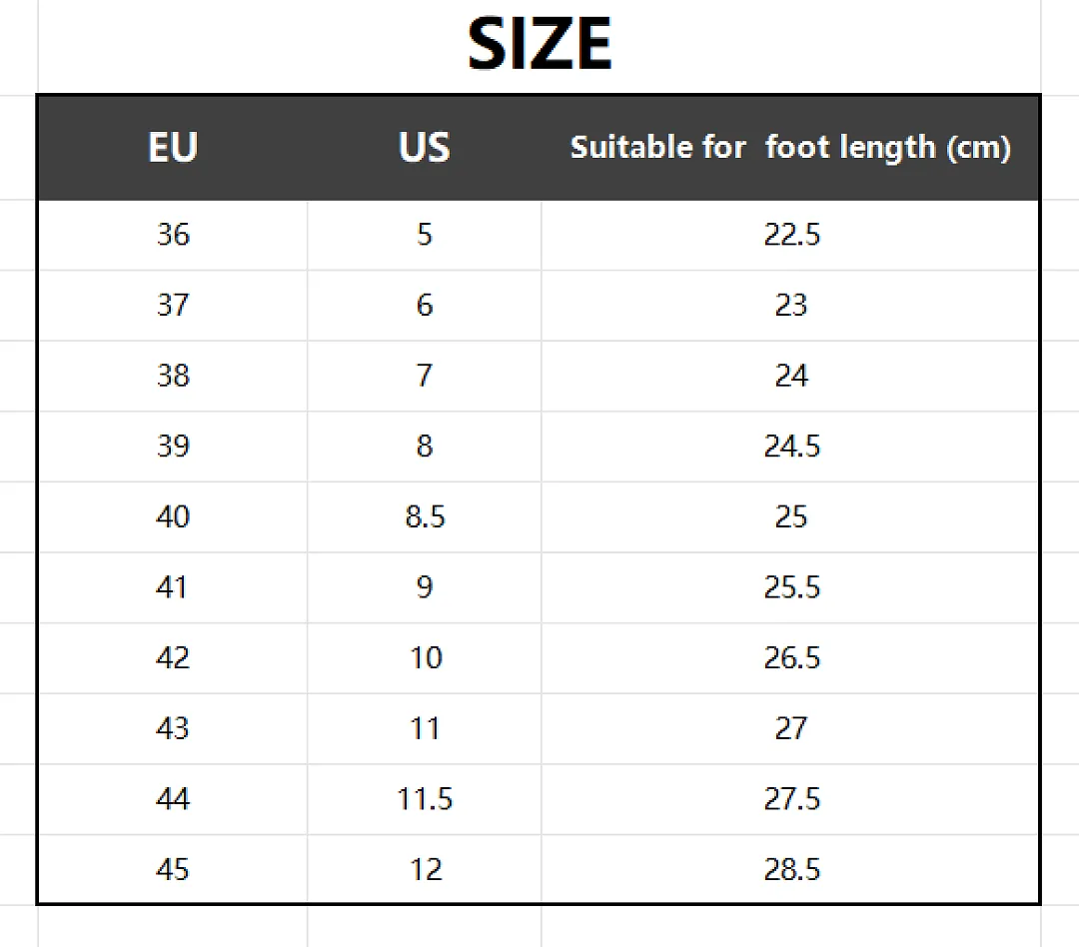1079x947 pixels.
Task: Select the US size 8.5 cell
Action: click(x=425, y=516)
